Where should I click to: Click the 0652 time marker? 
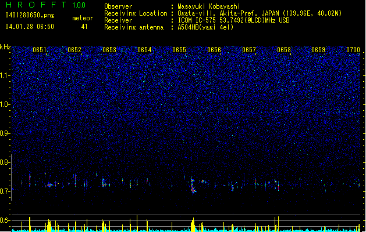74,50
